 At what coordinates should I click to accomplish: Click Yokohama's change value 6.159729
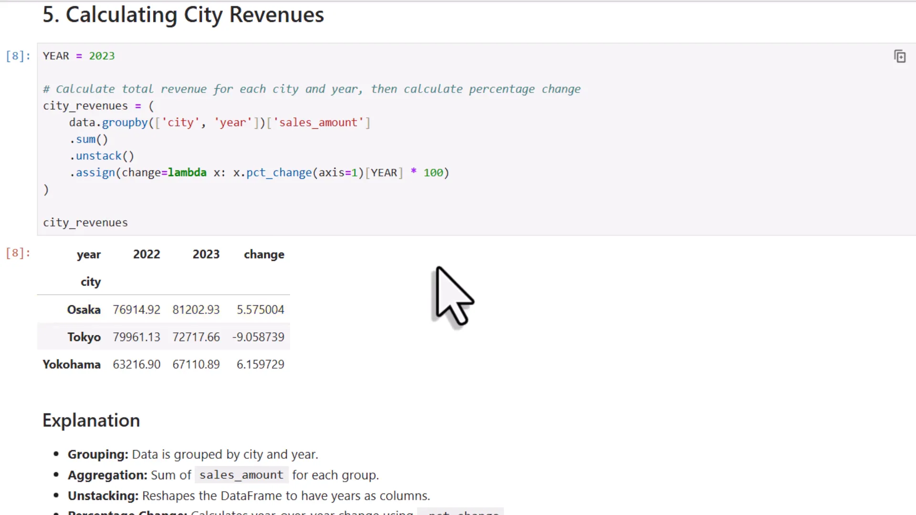pyautogui.click(x=260, y=364)
